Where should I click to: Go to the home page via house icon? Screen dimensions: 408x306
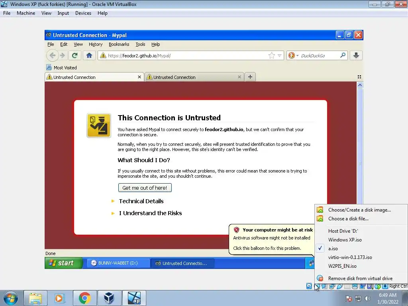coord(89,55)
